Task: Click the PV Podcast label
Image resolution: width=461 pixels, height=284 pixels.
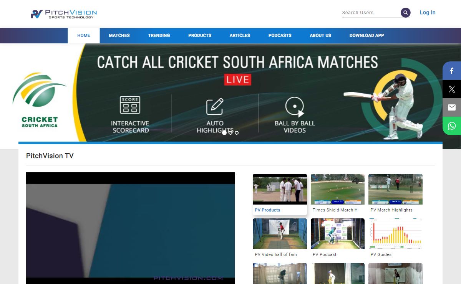Action: [x=325, y=254]
